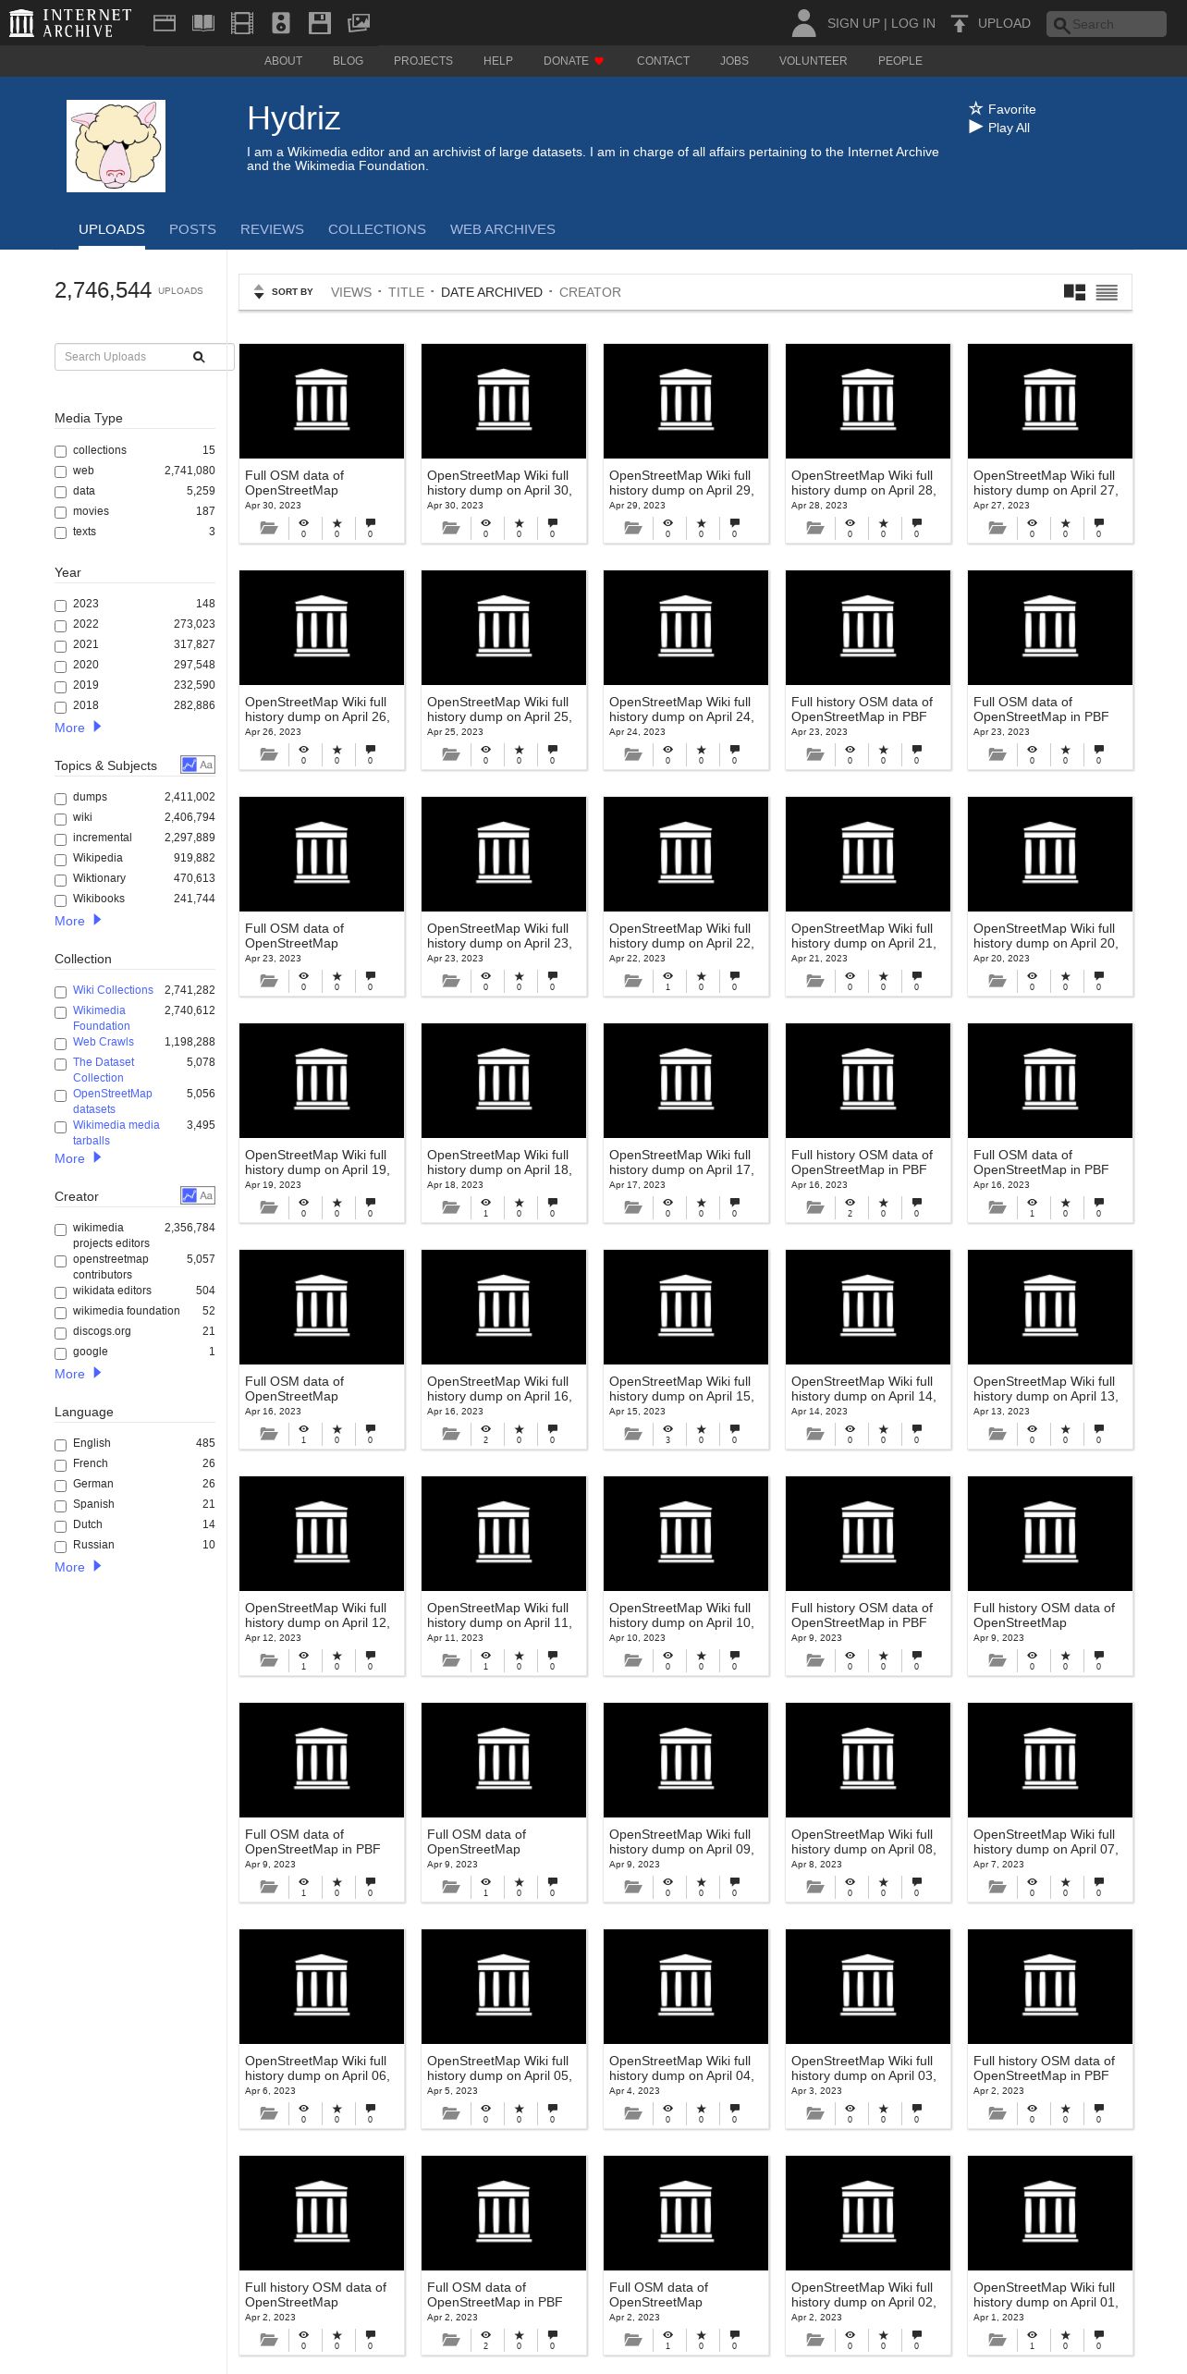The image size is (1187, 2374).
Task: Expand More under Language filters
Action: click(x=78, y=1567)
